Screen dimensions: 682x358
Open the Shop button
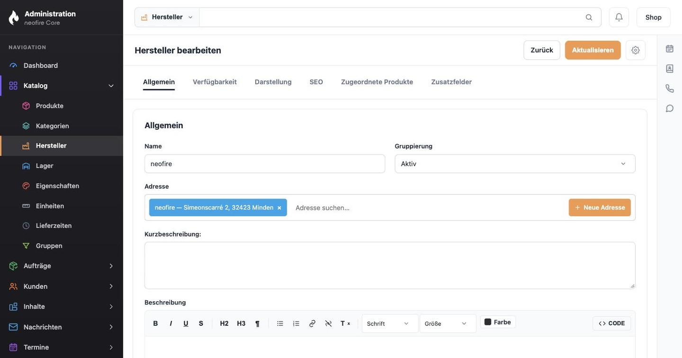pyautogui.click(x=654, y=17)
